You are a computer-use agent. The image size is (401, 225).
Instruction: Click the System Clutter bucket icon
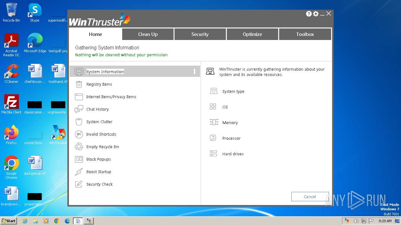(x=79, y=122)
